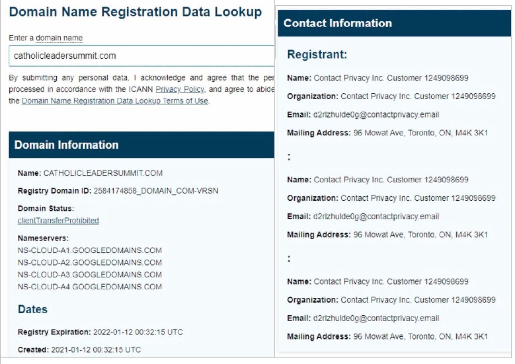
Task: Click the Dates subsection heading
Action: 33,309
